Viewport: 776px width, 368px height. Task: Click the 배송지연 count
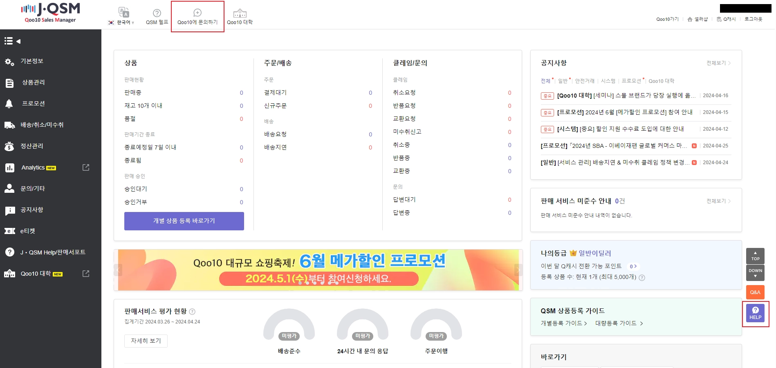[x=370, y=147]
